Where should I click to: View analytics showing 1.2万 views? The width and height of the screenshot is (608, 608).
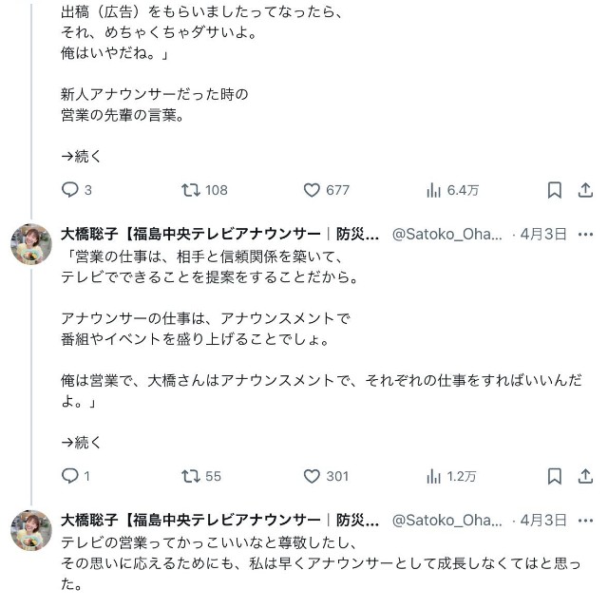(x=434, y=476)
